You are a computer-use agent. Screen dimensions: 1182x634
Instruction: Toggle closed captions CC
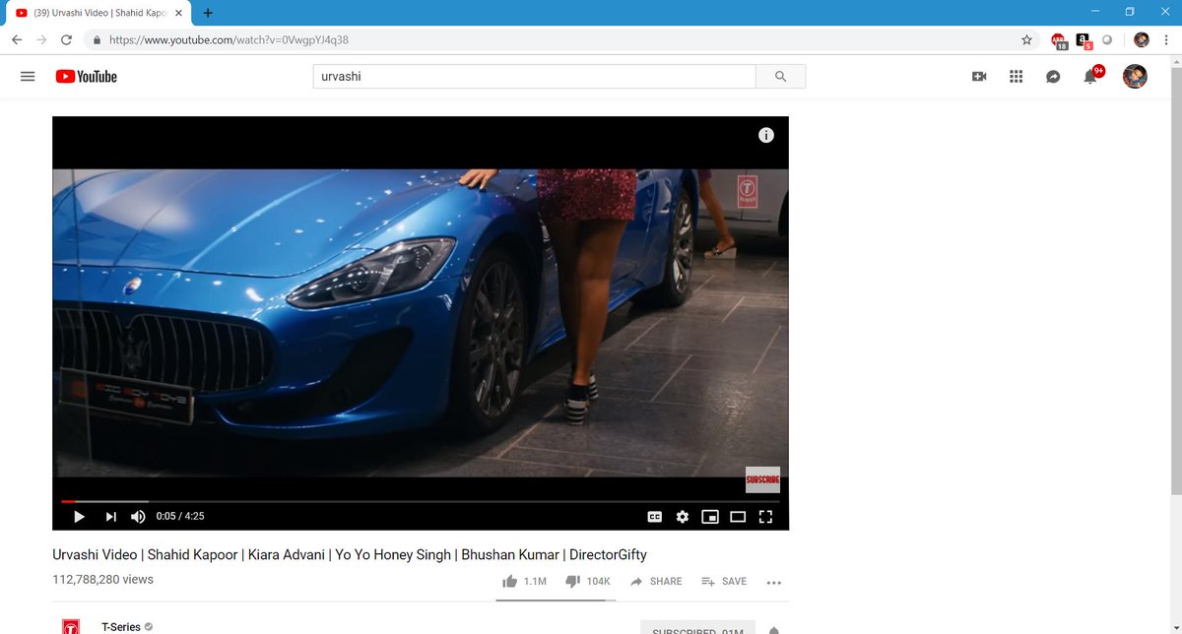coord(654,516)
